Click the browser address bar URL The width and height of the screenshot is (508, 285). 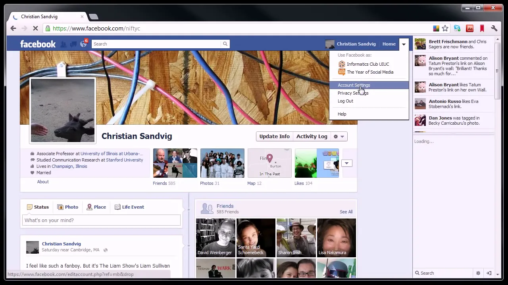[x=96, y=28]
